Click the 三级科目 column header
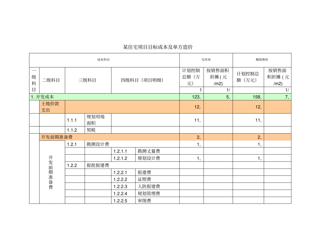 tap(88, 80)
